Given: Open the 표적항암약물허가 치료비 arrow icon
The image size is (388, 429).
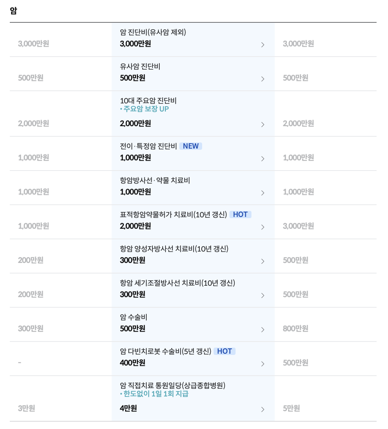Looking at the screenshot, I should click(x=262, y=227).
